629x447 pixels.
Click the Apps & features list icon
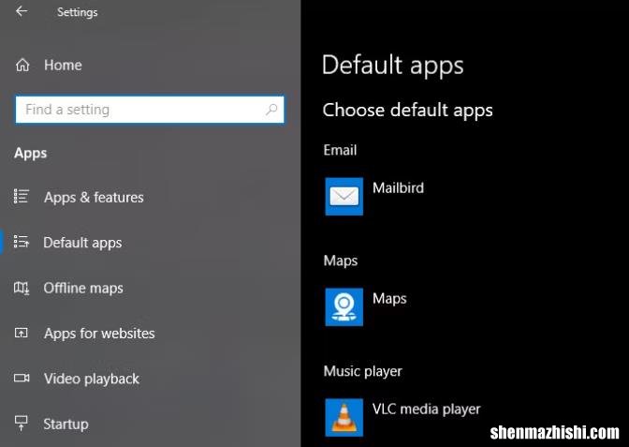(22, 197)
